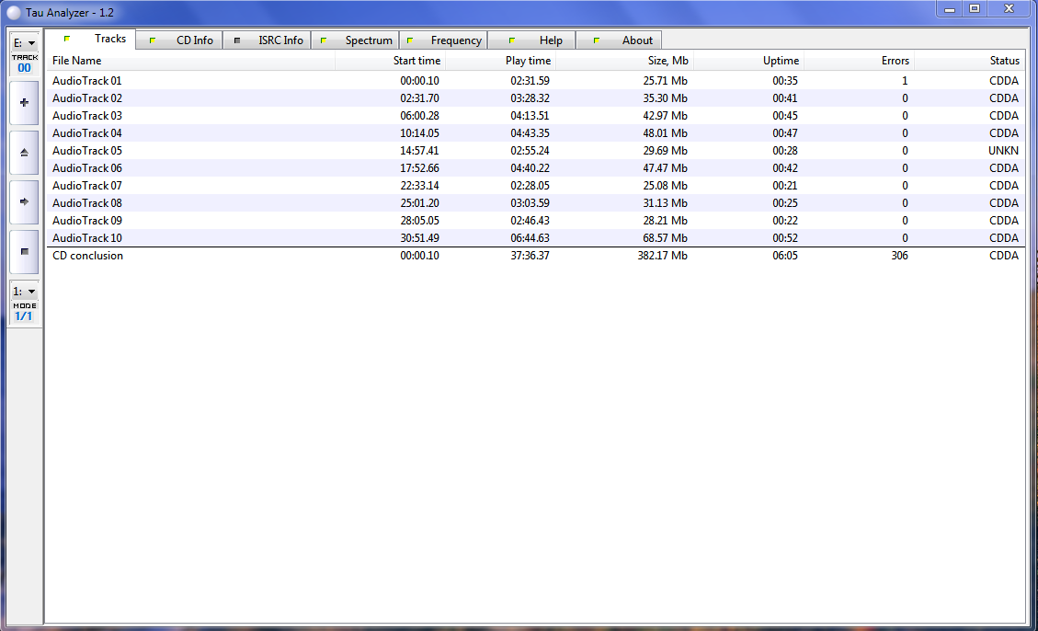This screenshot has width=1038, height=631.
Task: Select the CD conclusion row
Action: [x=87, y=256]
